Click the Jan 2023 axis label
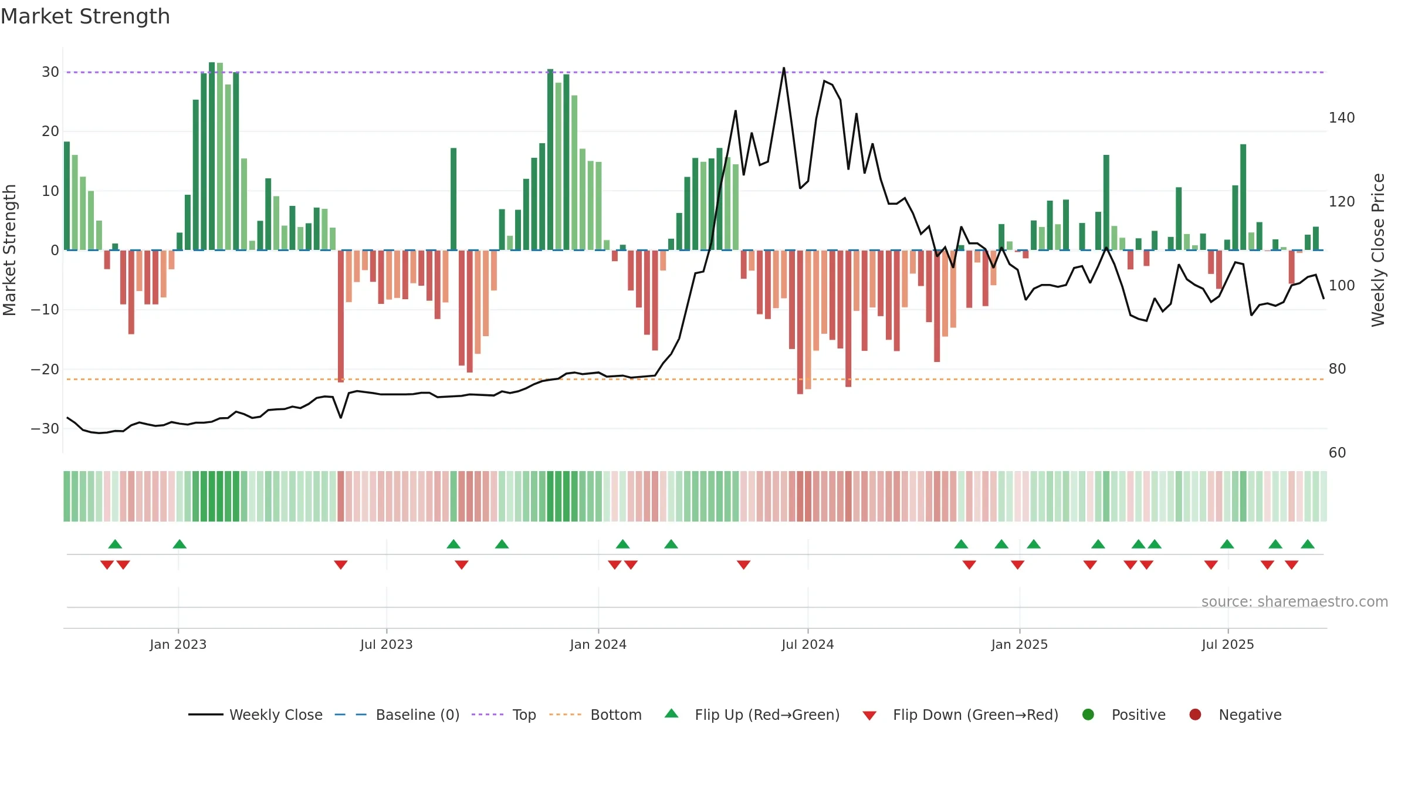The image size is (1408, 792). point(178,644)
